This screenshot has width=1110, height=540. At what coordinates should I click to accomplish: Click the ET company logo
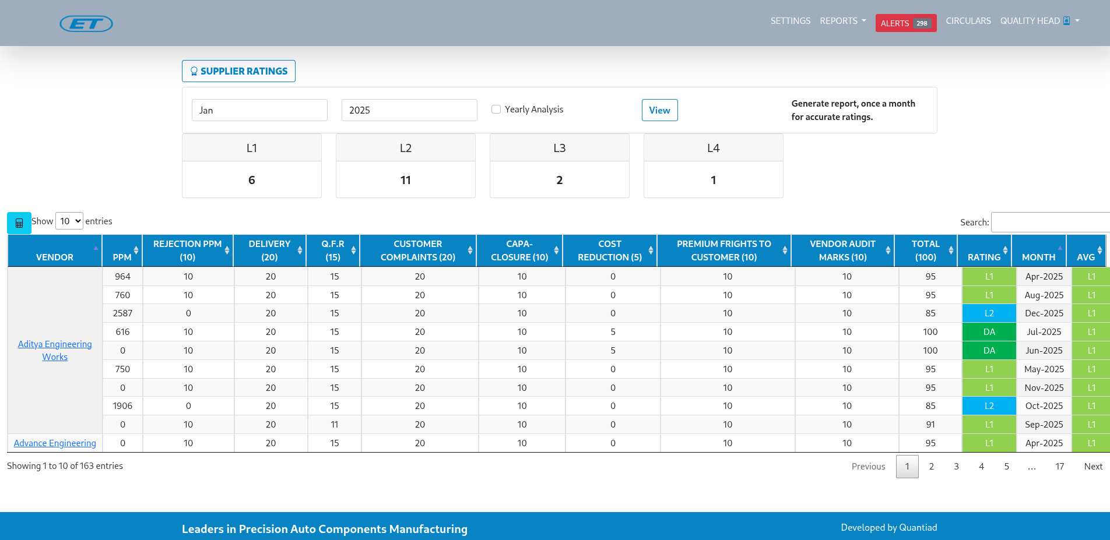(86, 23)
